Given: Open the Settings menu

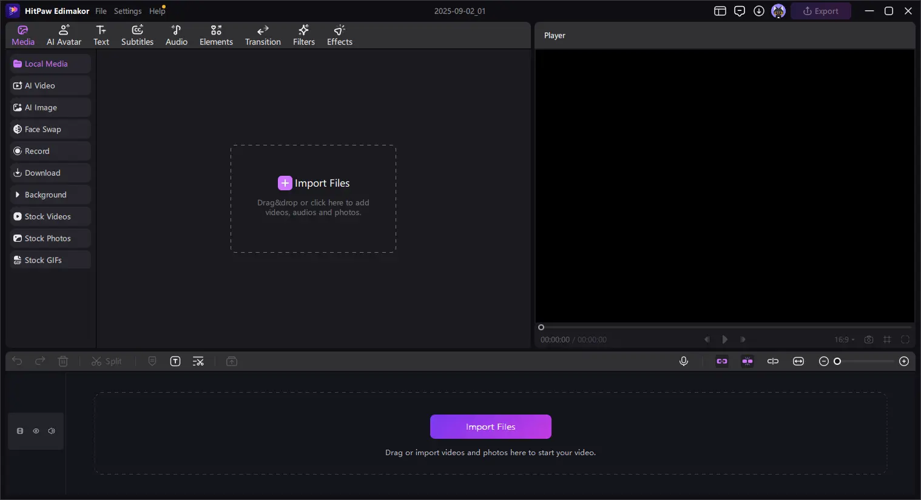Looking at the screenshot, I should coord(128,10).
